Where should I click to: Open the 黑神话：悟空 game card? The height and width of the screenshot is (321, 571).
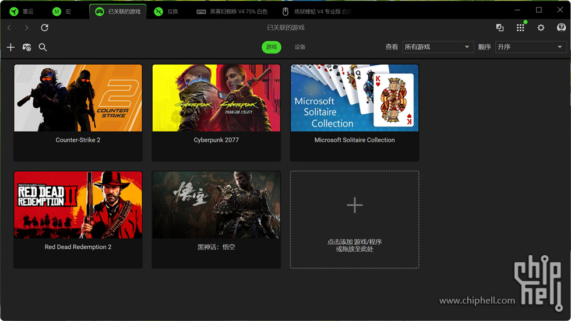[216, 220]
